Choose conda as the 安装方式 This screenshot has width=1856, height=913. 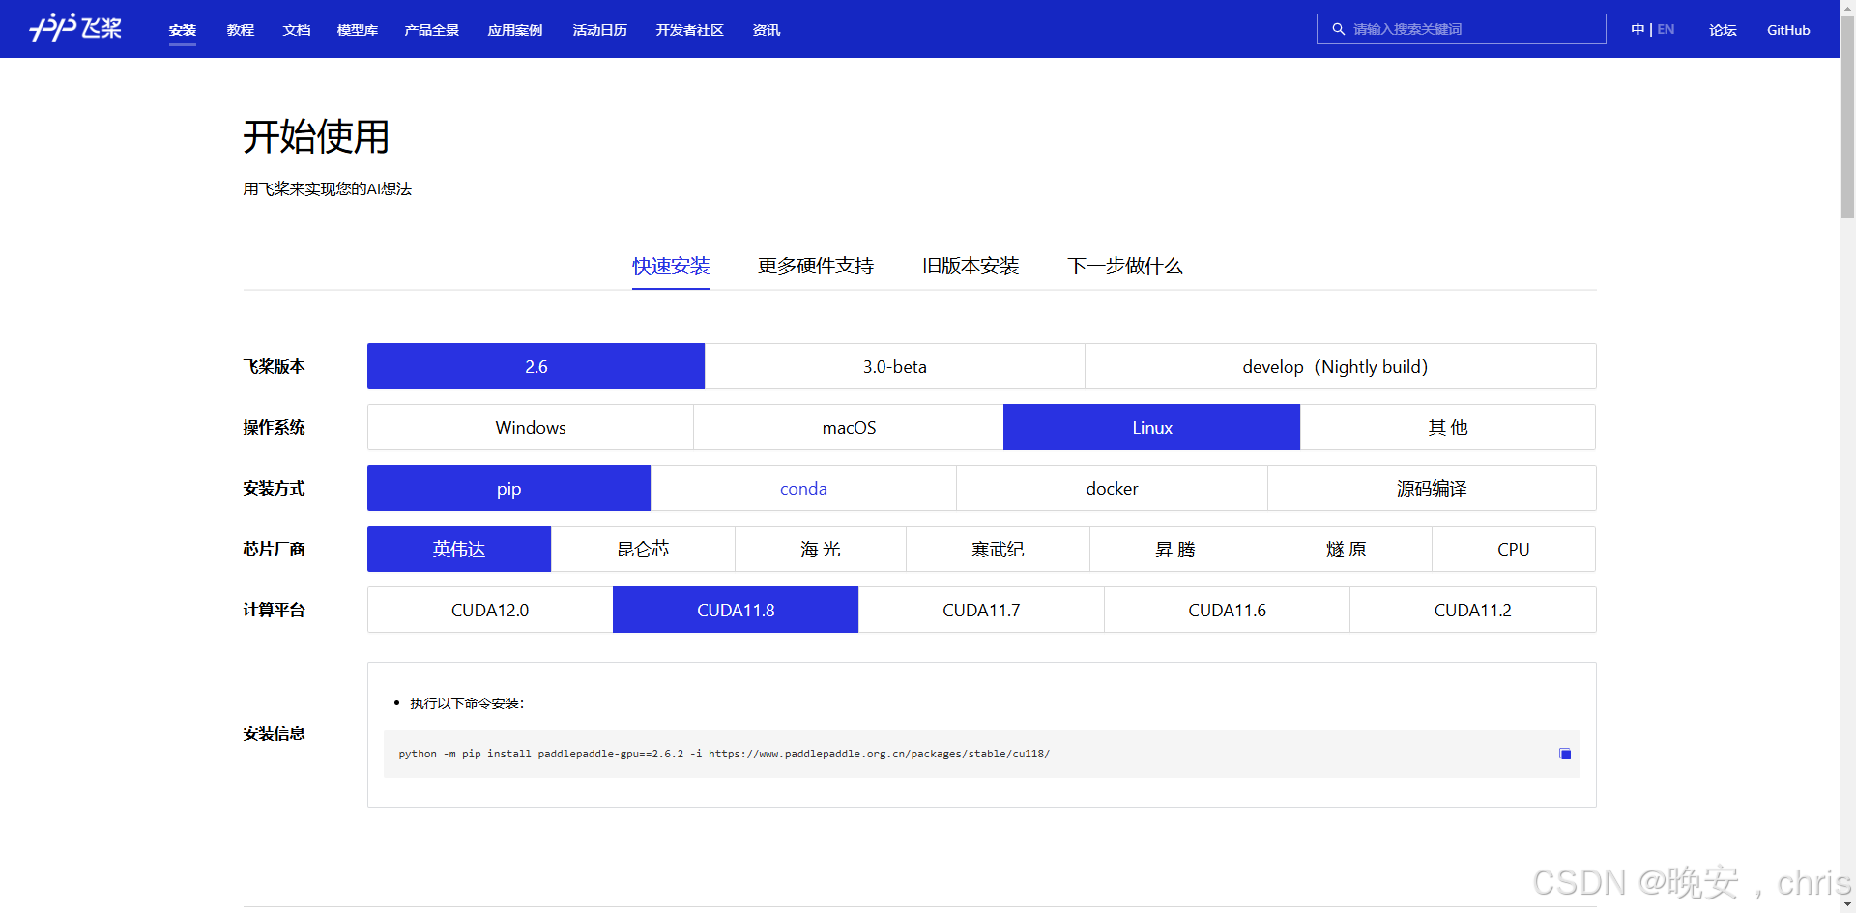[x=803, y=488]
